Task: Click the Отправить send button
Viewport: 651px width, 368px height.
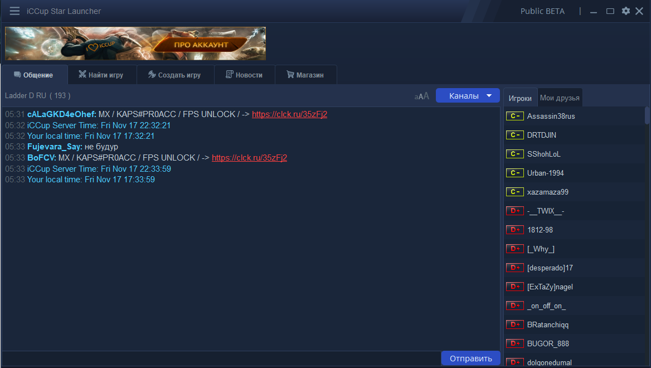Action: pos(470,359)
